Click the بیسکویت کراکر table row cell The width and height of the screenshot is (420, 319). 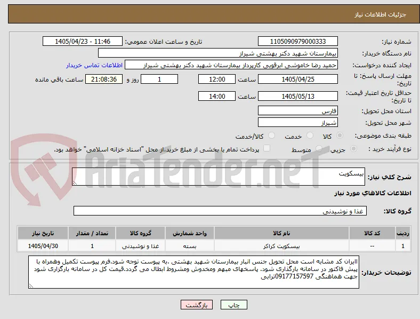281,246
